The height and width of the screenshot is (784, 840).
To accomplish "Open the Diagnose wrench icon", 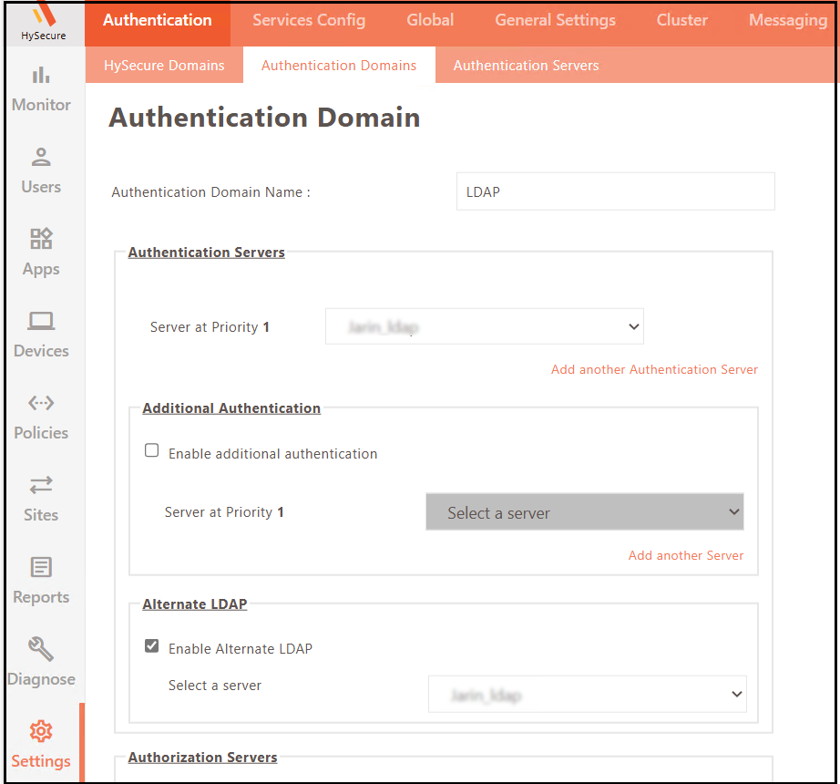I will click(x=41, y=649).
